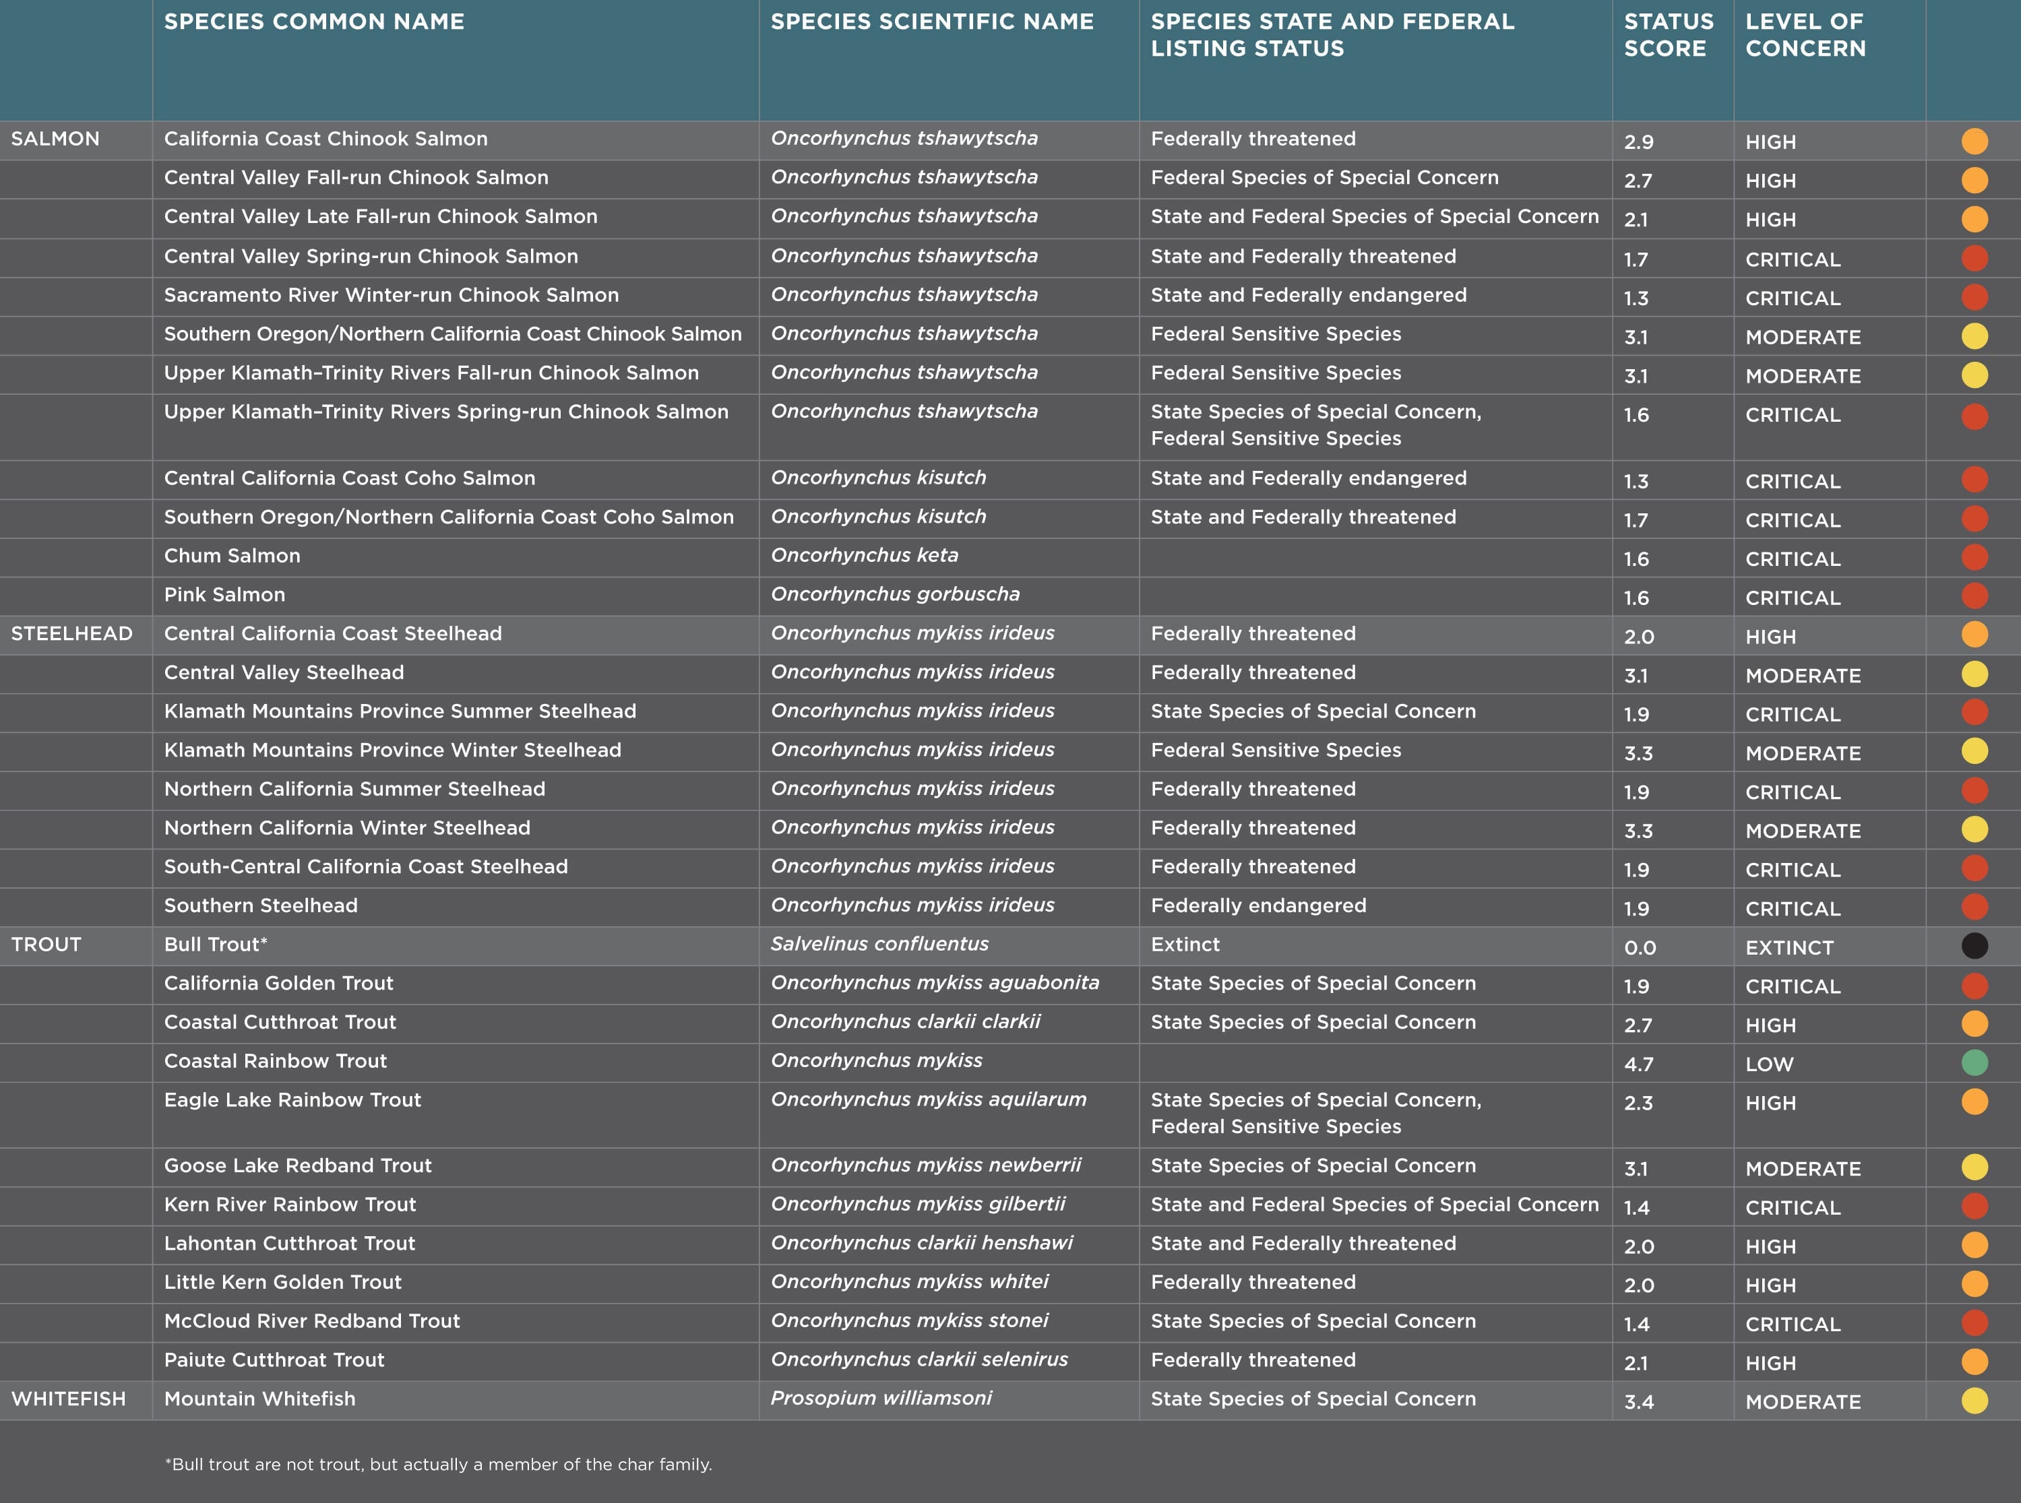Click the Level of Concern column header
This screenshot has width=2021, height=1503.
pyautogui.click(x=1805, y=34)
